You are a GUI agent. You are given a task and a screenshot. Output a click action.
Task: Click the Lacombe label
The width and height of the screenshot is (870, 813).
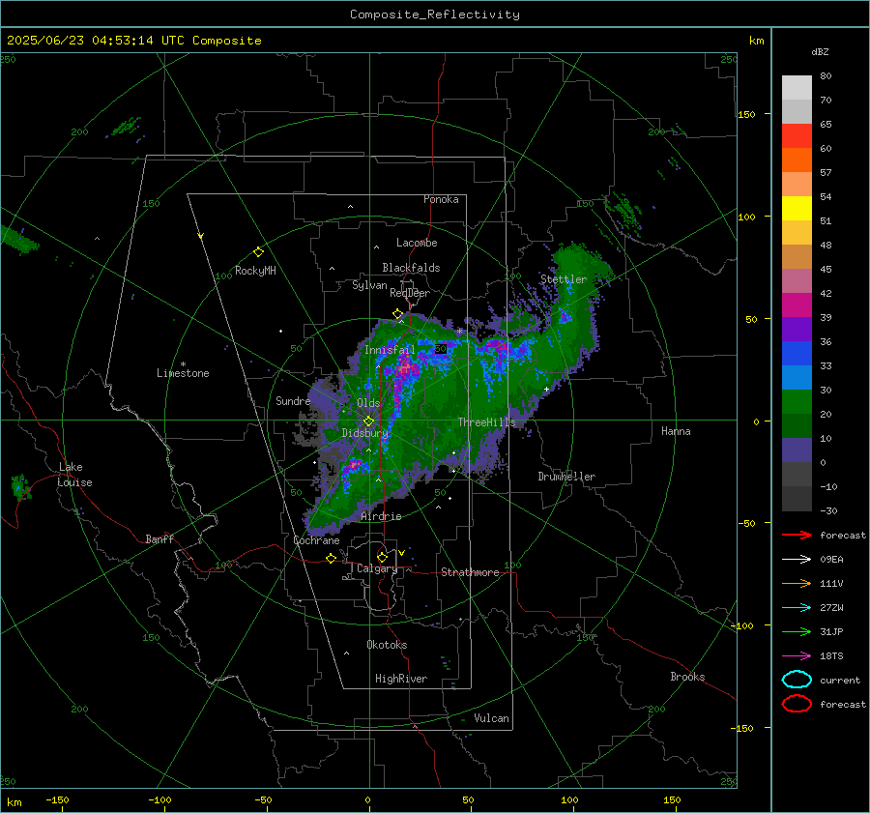(417, 243)
